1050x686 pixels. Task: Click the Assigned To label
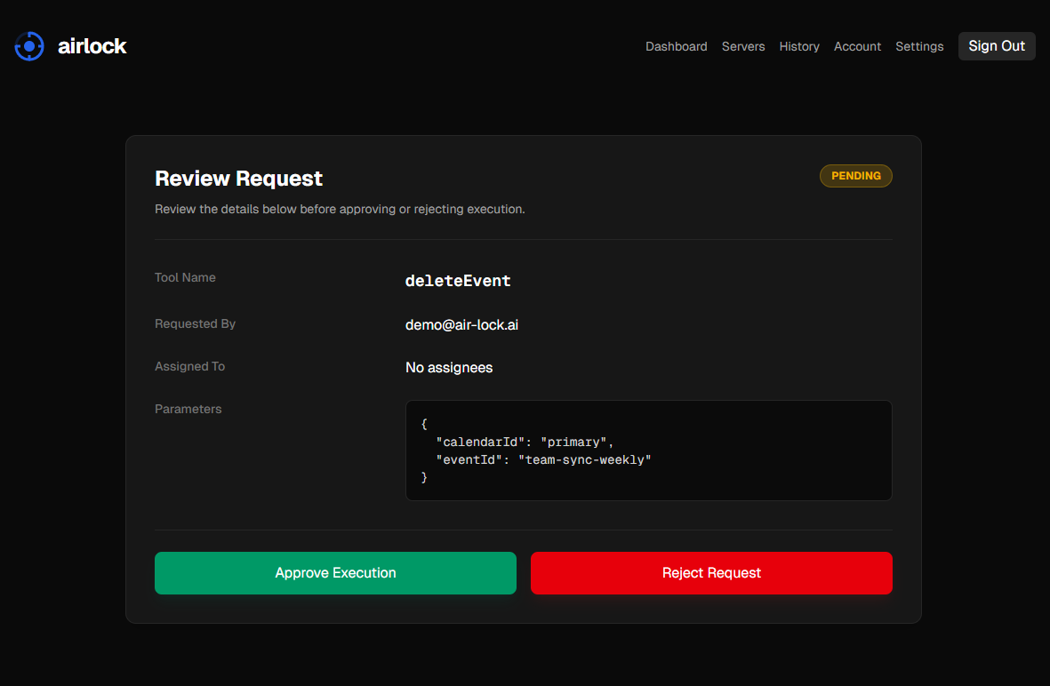pos(189,366)
